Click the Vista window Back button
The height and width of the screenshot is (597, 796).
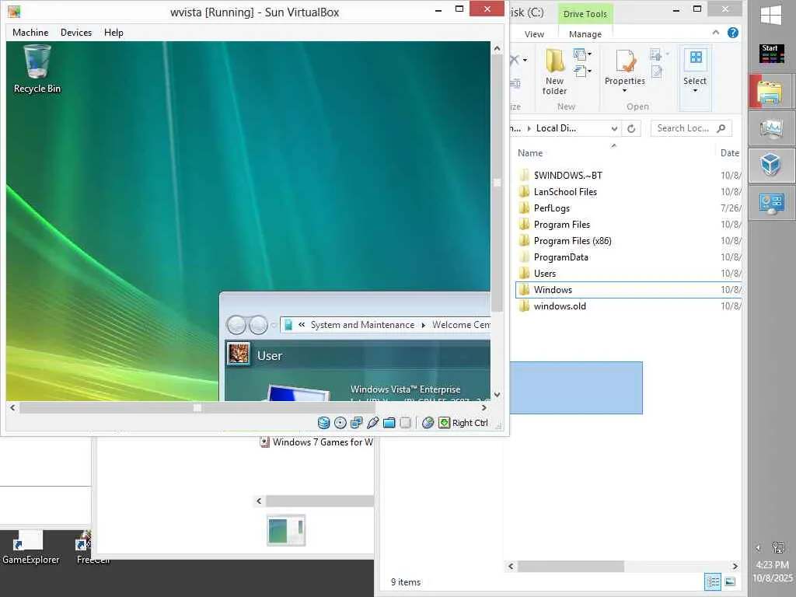click(x=236, y=324)
